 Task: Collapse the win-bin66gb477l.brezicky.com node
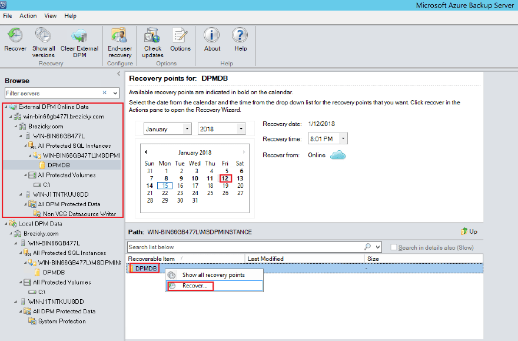pyautogui.click(x=11, y=117)
